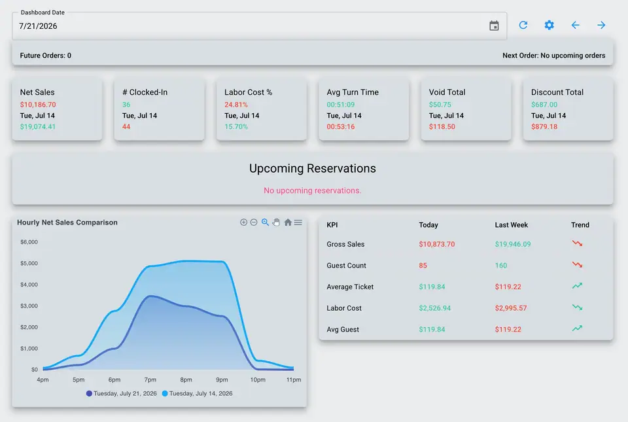
Task: Click the Upcoming Reservations heading
Action: point(313,169)
